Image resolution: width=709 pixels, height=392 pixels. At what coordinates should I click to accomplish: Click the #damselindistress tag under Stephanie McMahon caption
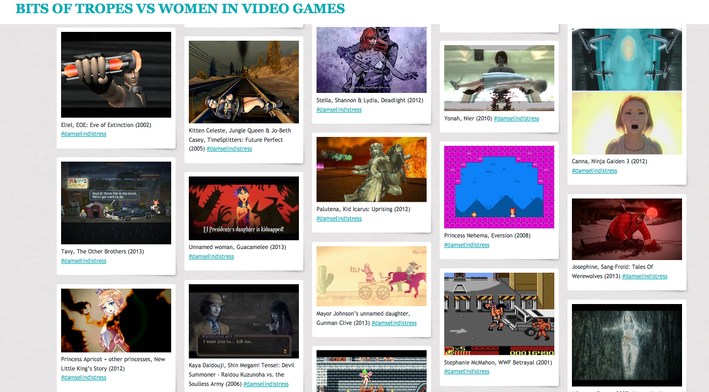coord(467,372)
